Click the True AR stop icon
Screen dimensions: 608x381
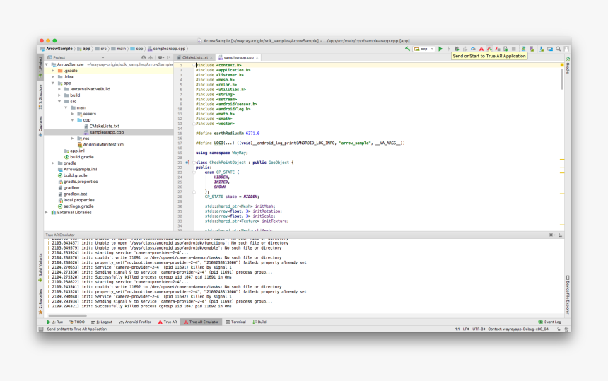pyautogui.click(x=498, y=49)
